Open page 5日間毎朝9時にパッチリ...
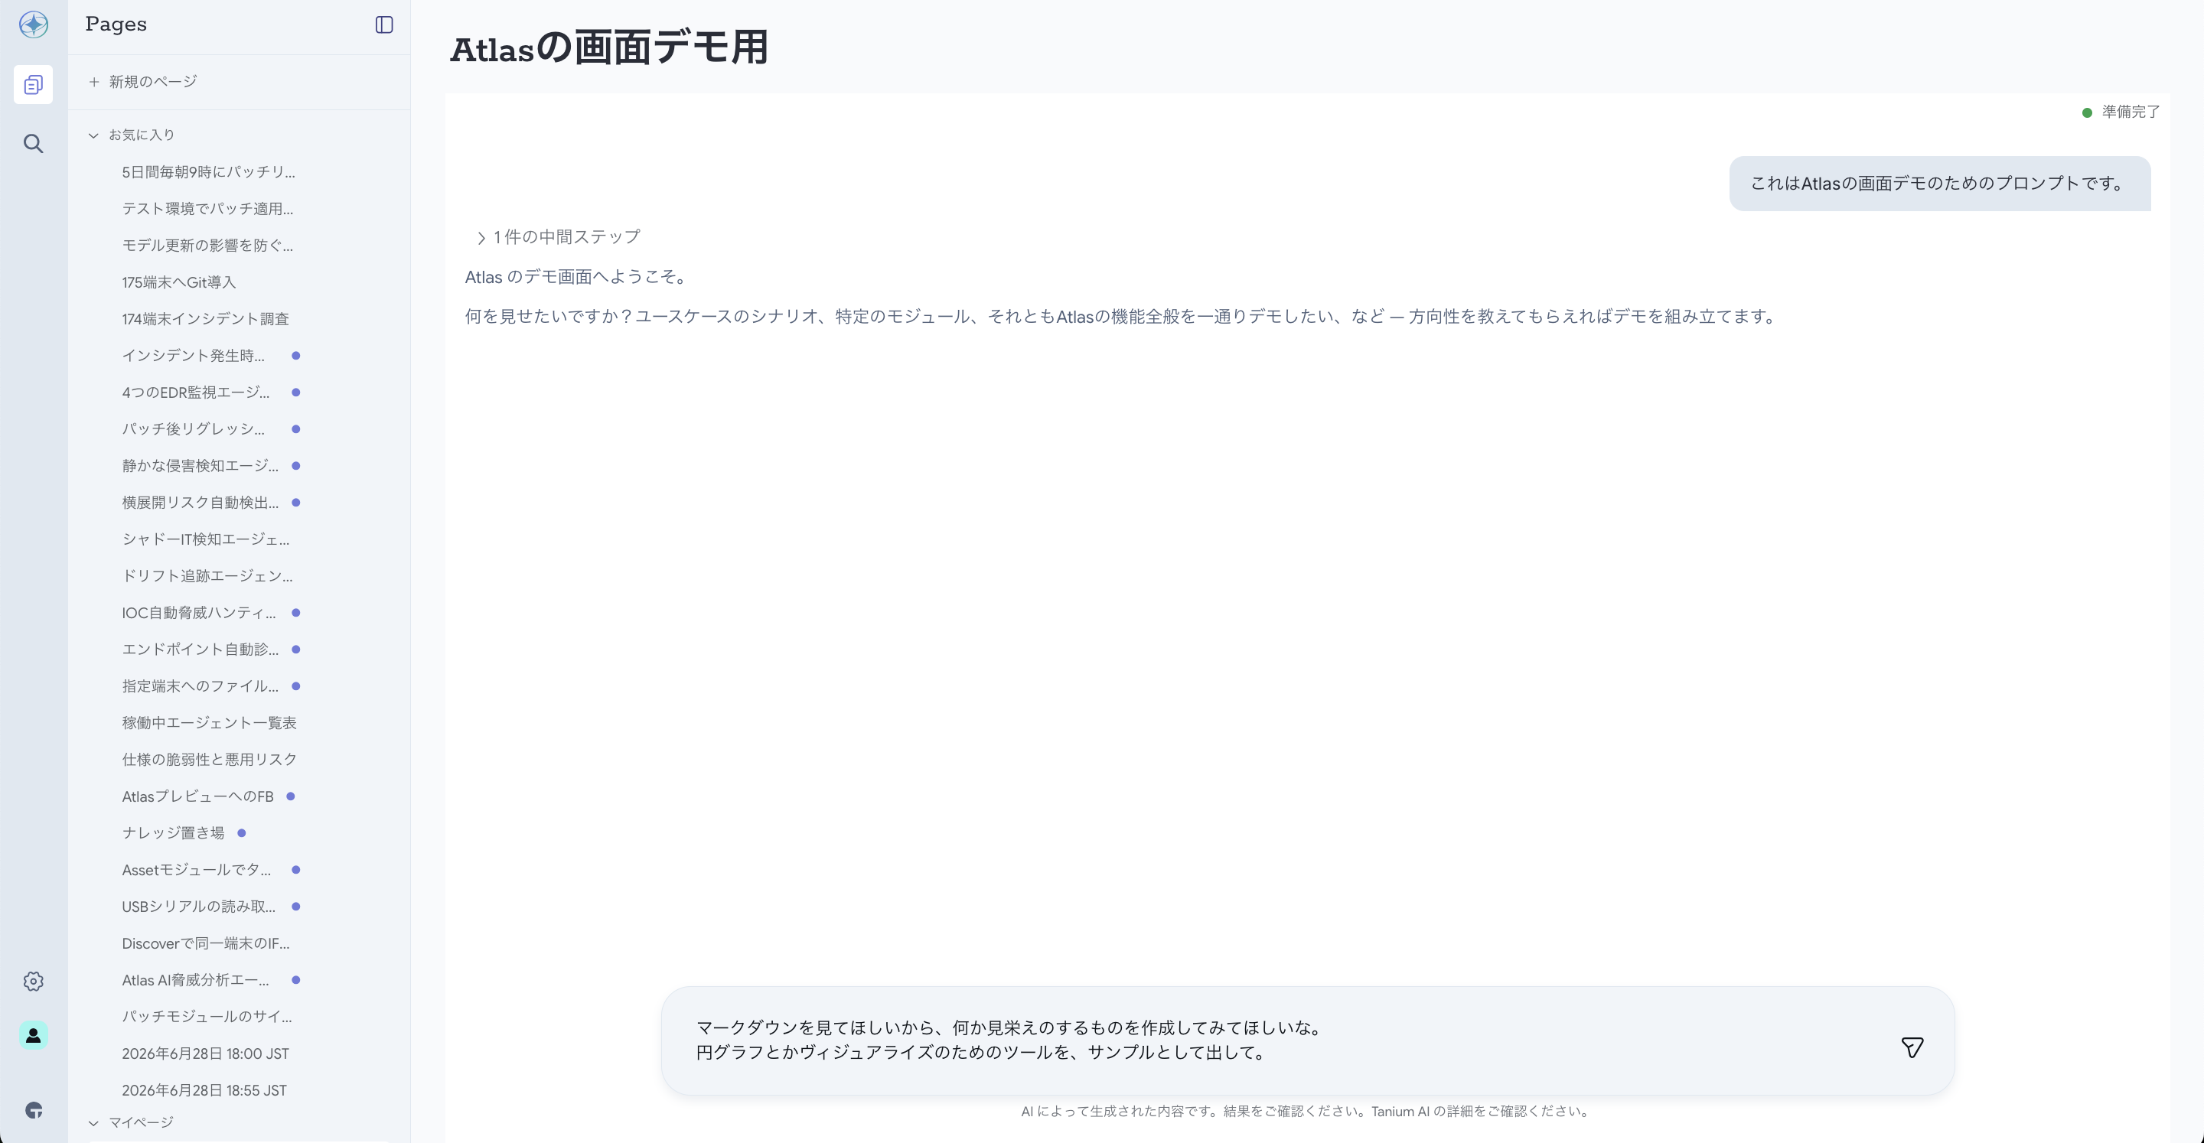Viewport: 2204px width, 1143px height. tap(208, 172)
